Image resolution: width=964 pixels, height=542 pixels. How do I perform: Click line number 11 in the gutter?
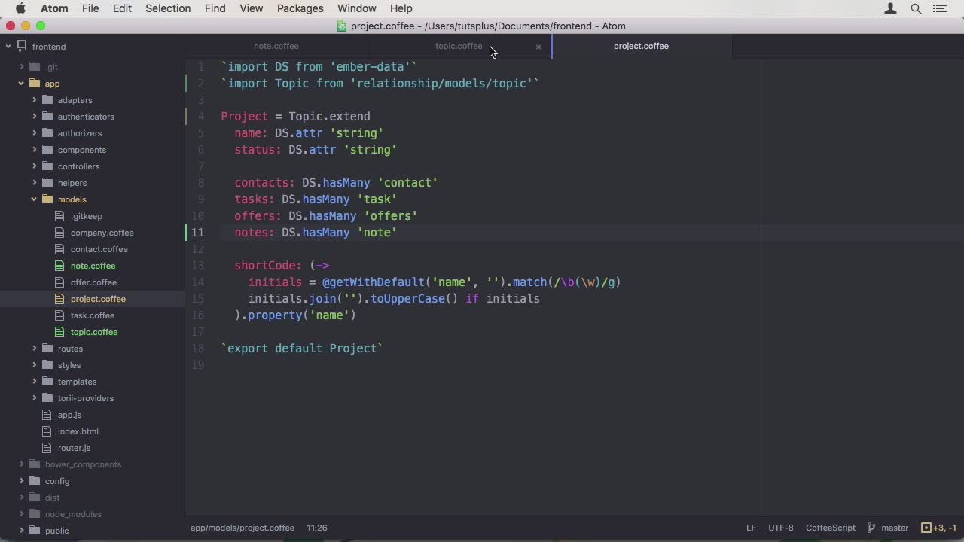(197, 233)
